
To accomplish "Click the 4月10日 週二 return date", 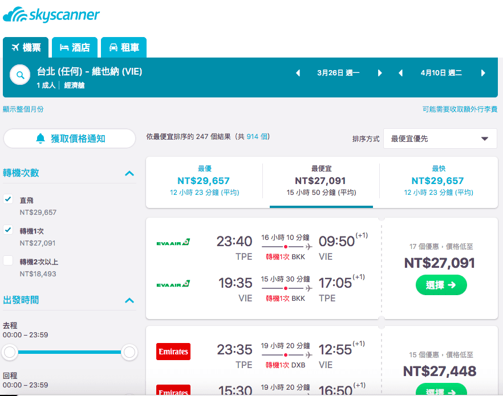I will (441, 73).
